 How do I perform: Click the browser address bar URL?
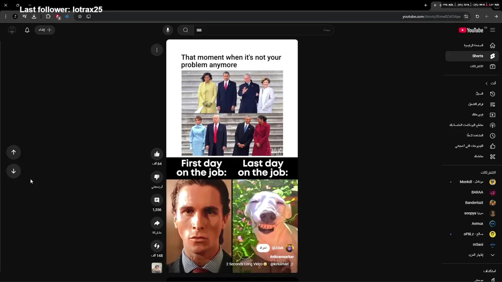(431, 16)
